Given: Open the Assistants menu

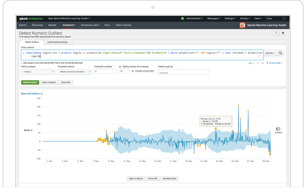Looking at the screenshot, I should (69, 25).
